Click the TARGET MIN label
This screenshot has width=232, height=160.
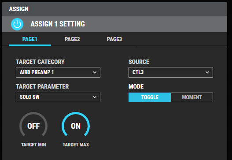pyautogui.click(x=33, y=145)
